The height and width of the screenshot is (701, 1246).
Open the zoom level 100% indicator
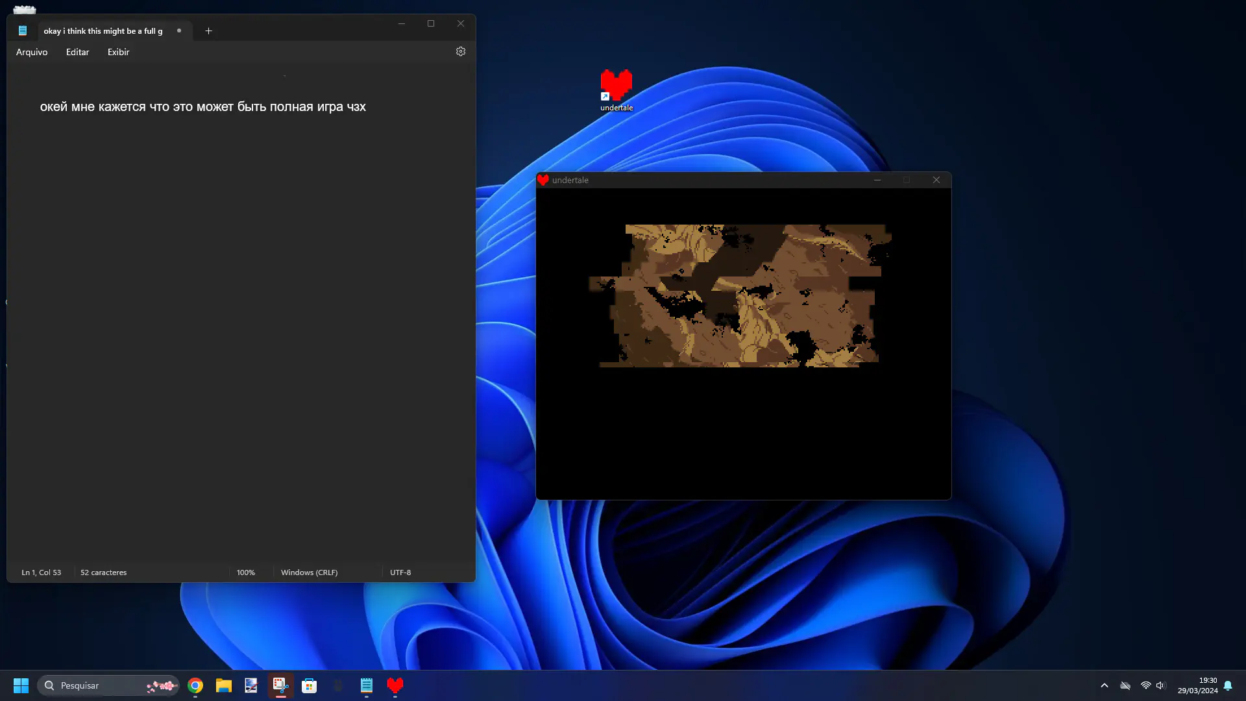[246, 572]
